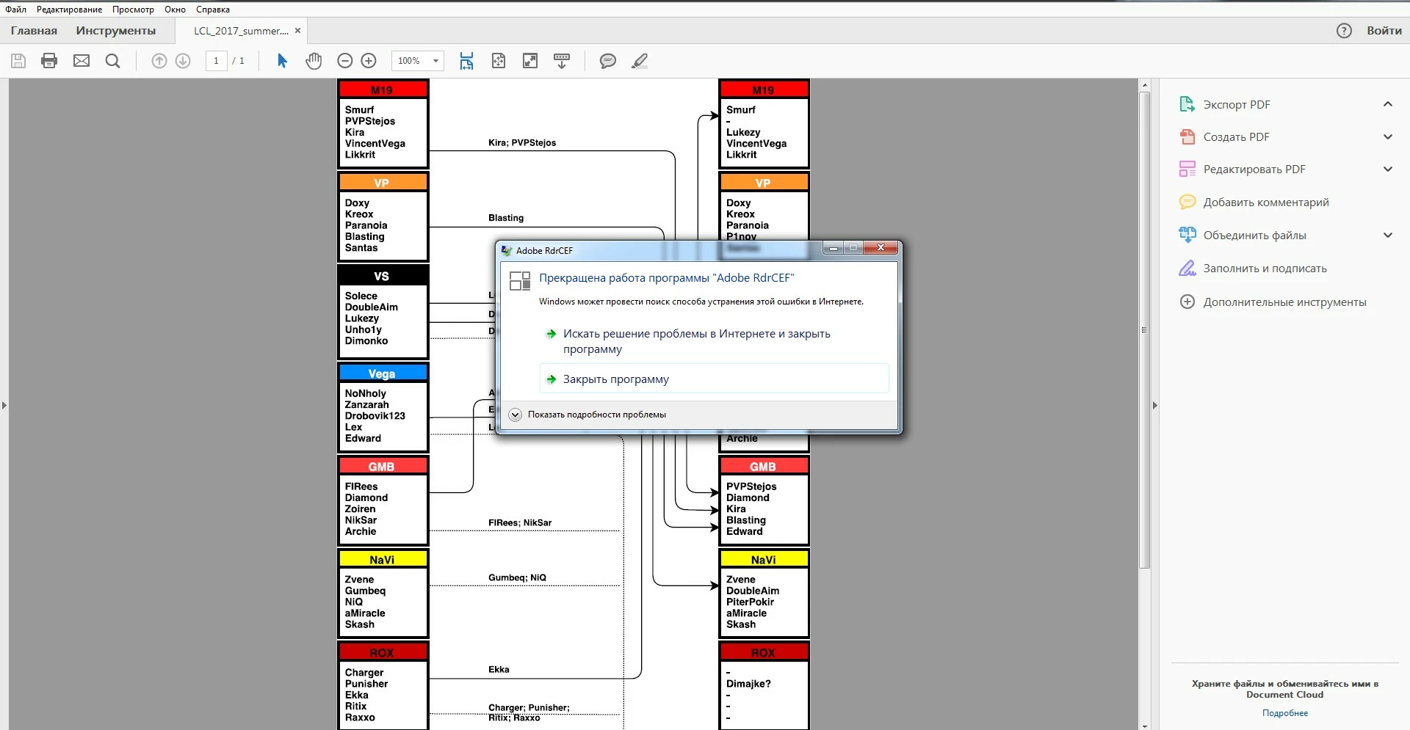
Task: Click the fit width scrolling icon
Action: point(466,61)
